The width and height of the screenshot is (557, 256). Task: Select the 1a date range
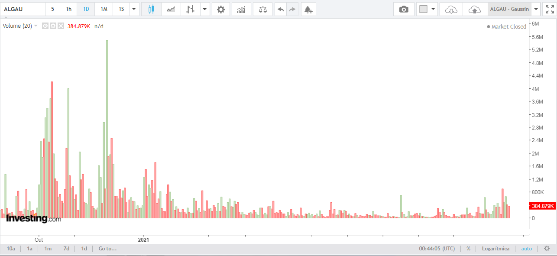pos(29,249)
